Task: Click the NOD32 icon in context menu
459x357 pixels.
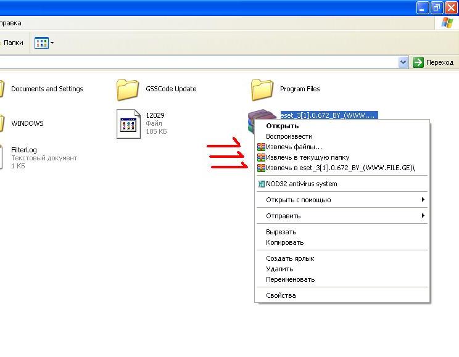Action: [261, 184]
